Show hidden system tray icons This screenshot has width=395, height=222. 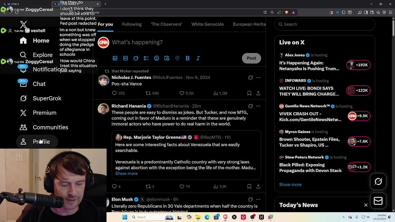coord(344,217)
